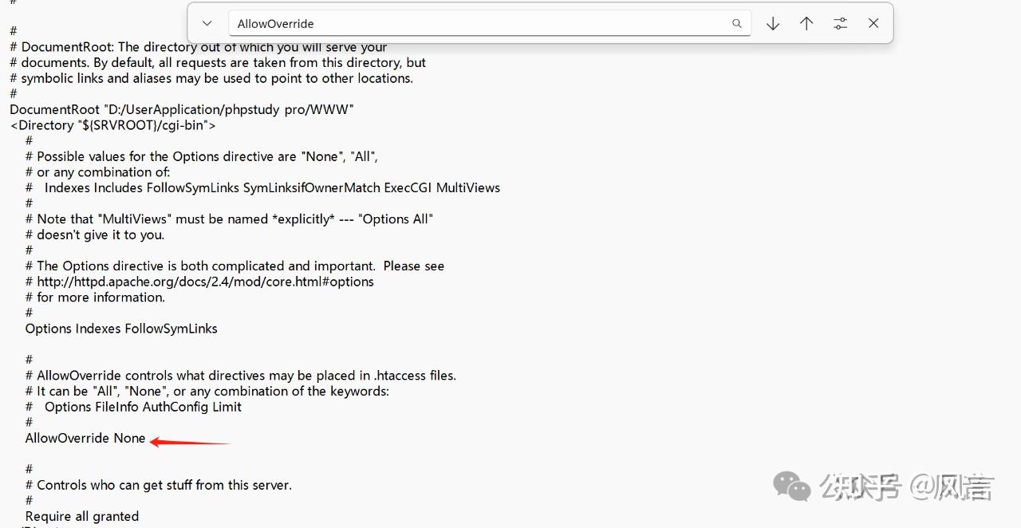Click the Directory cgi-bin opening tag line
Viewport: 1021px width, 528px height.
tap(112, 125)
